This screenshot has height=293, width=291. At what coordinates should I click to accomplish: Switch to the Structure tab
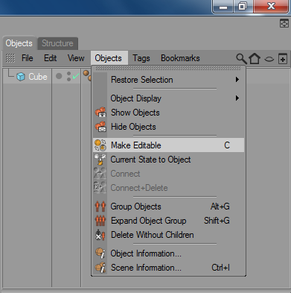pyautogui.click(x=57, y=43)
